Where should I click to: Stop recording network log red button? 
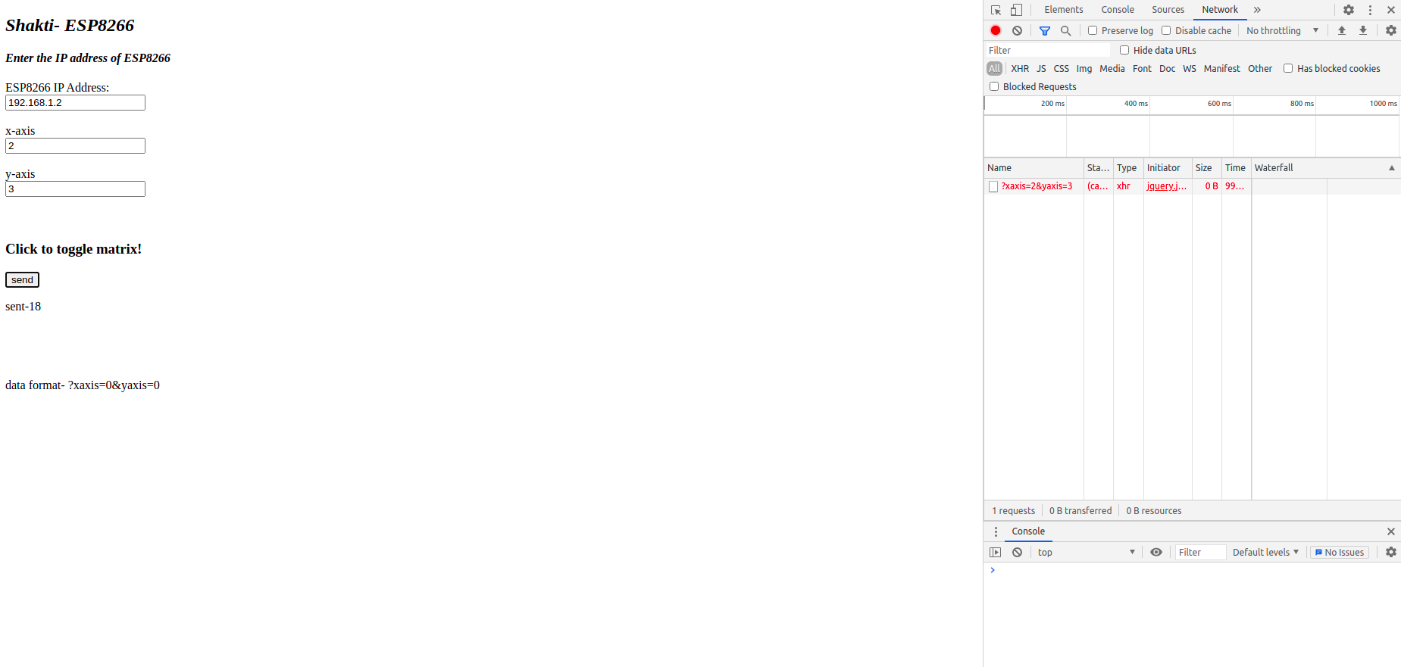[996, 30]
